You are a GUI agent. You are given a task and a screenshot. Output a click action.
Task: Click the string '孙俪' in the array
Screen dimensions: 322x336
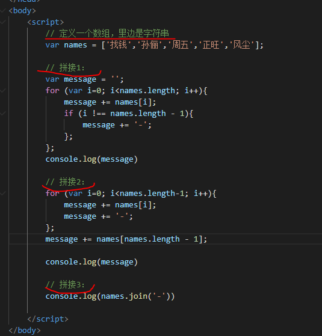click(149, 45)
